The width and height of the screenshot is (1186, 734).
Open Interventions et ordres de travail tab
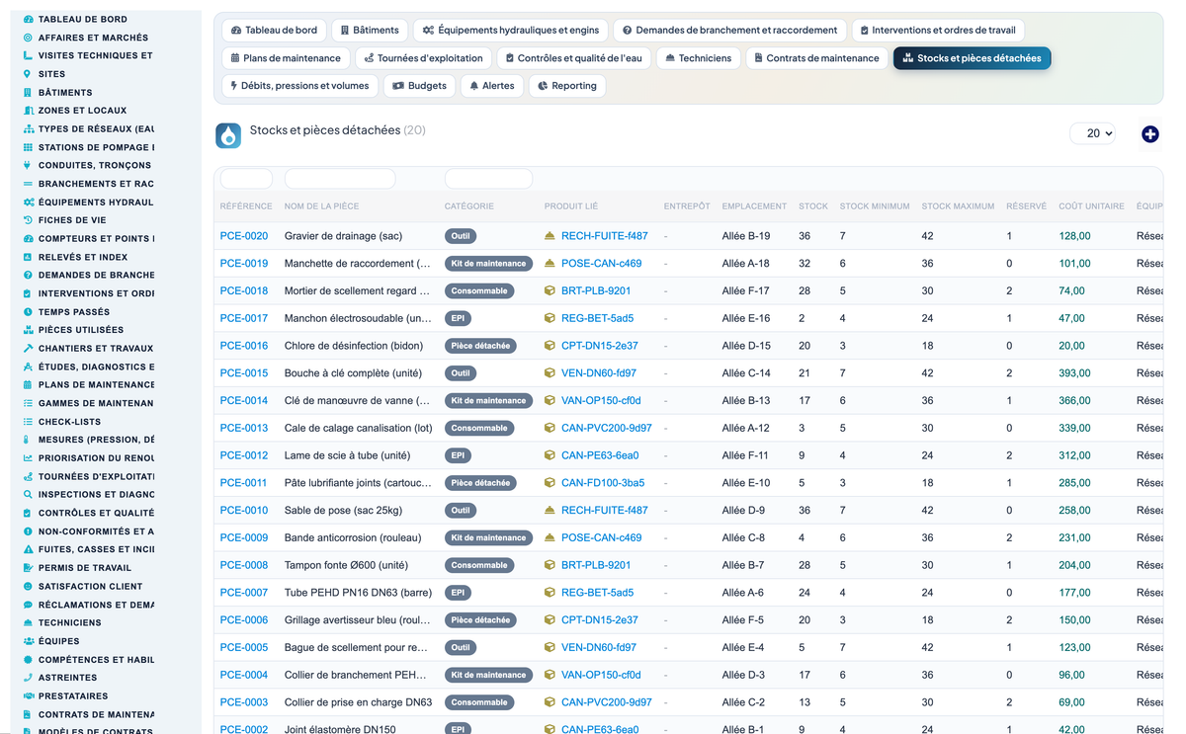coord(938,31)
